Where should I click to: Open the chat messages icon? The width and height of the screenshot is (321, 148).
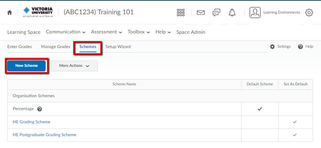tap(216, 13)
